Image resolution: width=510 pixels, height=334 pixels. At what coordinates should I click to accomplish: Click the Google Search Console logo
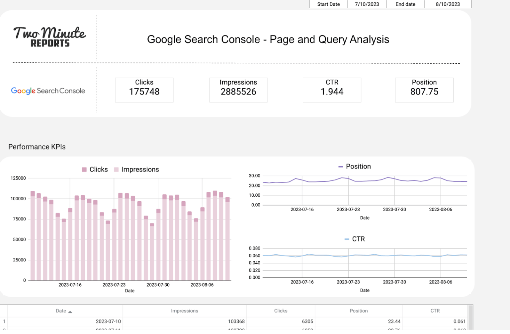[48, 91]
